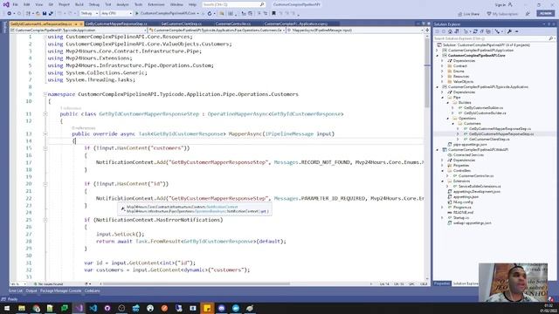
Task: Click the ADMIN badge button
Action: pyautogui.click(x=545, y=14)
